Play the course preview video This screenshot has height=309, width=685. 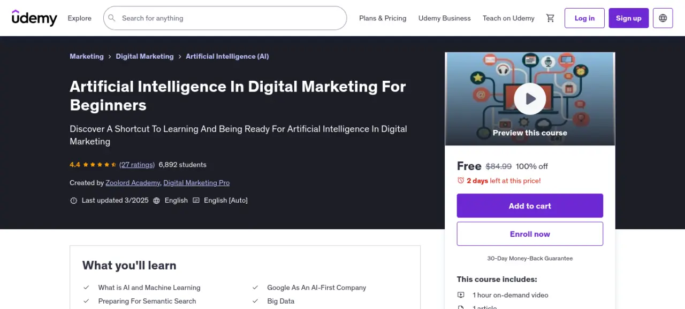pos(530,99)
